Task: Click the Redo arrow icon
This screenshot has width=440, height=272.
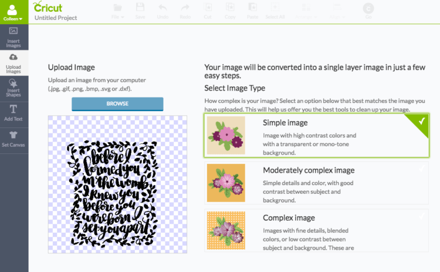Action: [x=185, y=11]
